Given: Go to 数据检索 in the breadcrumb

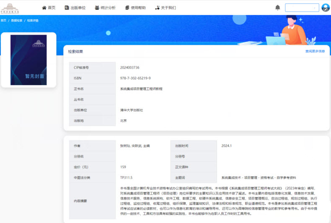Looking at the screenshot, I should click(x=17, y=20).
